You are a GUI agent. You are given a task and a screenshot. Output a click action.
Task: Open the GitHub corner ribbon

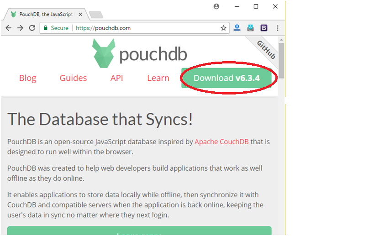coord(266,50)
